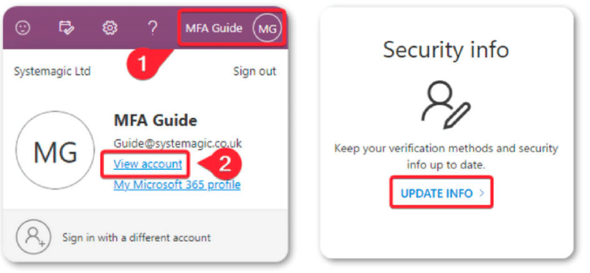Screen dimensions: 590x273
Task: Click the Security info heading
Action: point(446,49)
